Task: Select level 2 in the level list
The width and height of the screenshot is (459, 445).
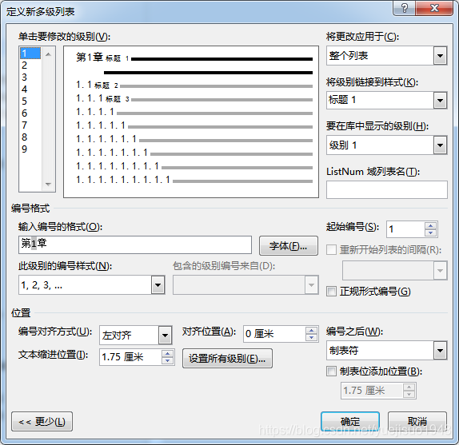Action: [x=30, y=66]
